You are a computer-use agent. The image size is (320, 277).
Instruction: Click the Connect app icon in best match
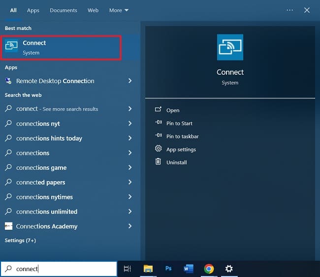[x=11, y=45]
